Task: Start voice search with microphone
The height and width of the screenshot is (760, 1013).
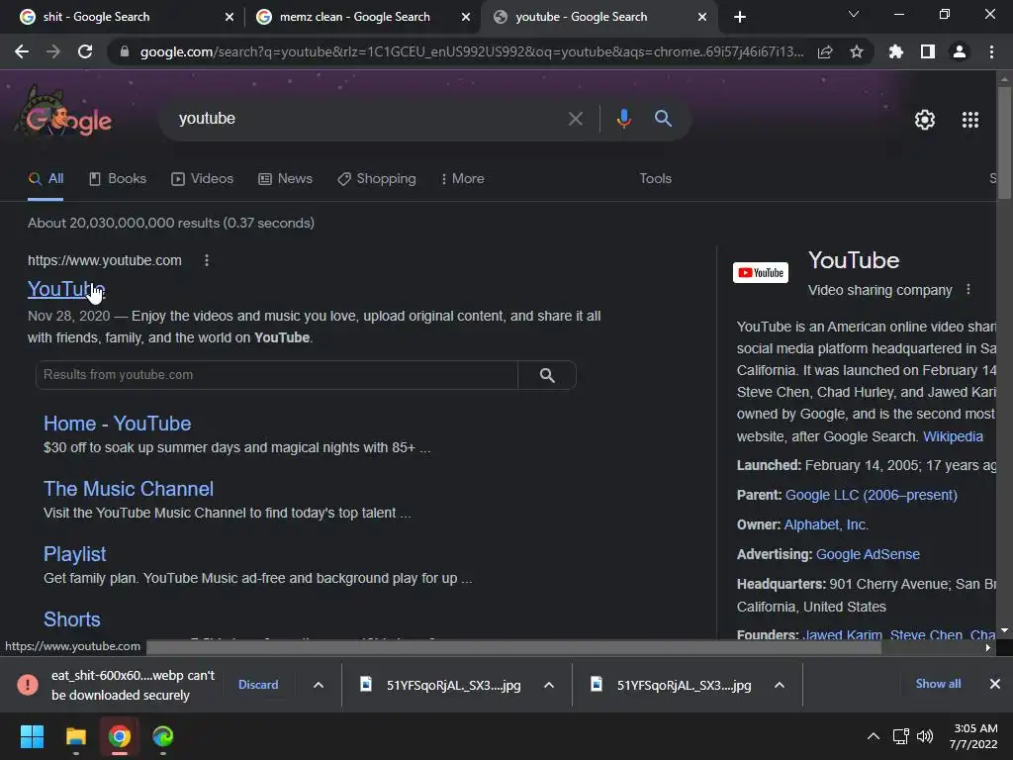Action: click(623, 119)
